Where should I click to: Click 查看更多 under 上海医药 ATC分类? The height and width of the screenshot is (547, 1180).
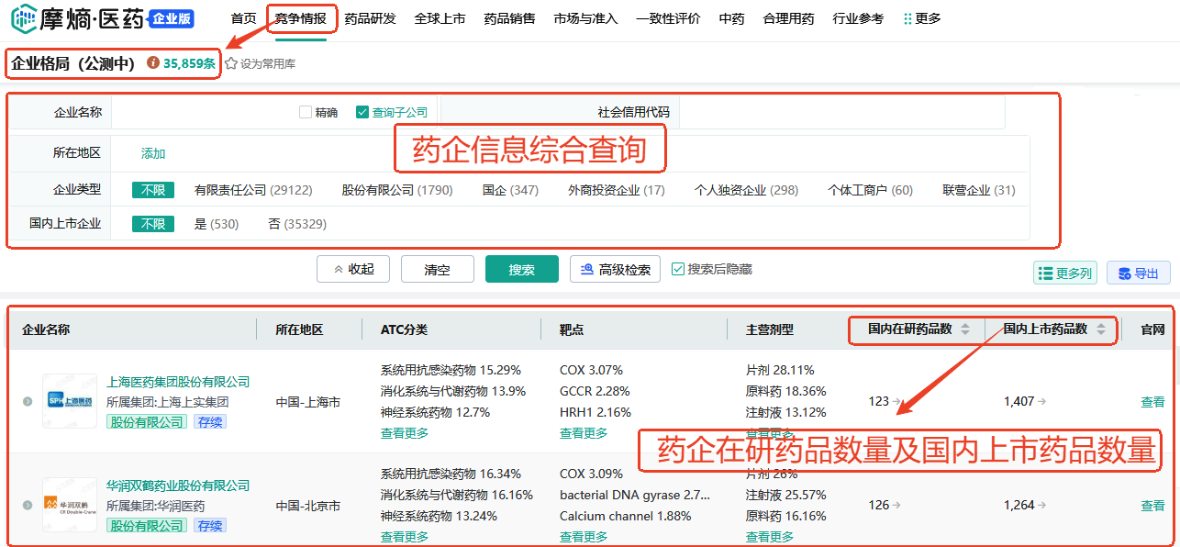point(405,433)
